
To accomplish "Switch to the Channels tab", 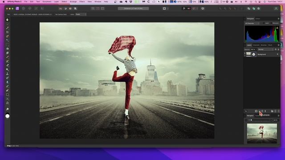I will click(x=256, y=45).
